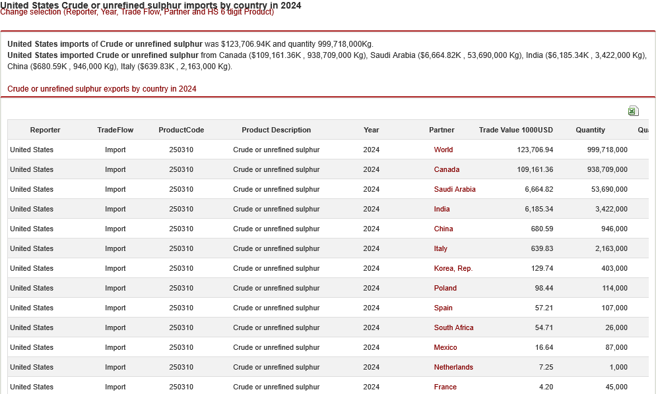Open the World partner link
Viewport: 656px width, 394px height.
pos(443,150)
